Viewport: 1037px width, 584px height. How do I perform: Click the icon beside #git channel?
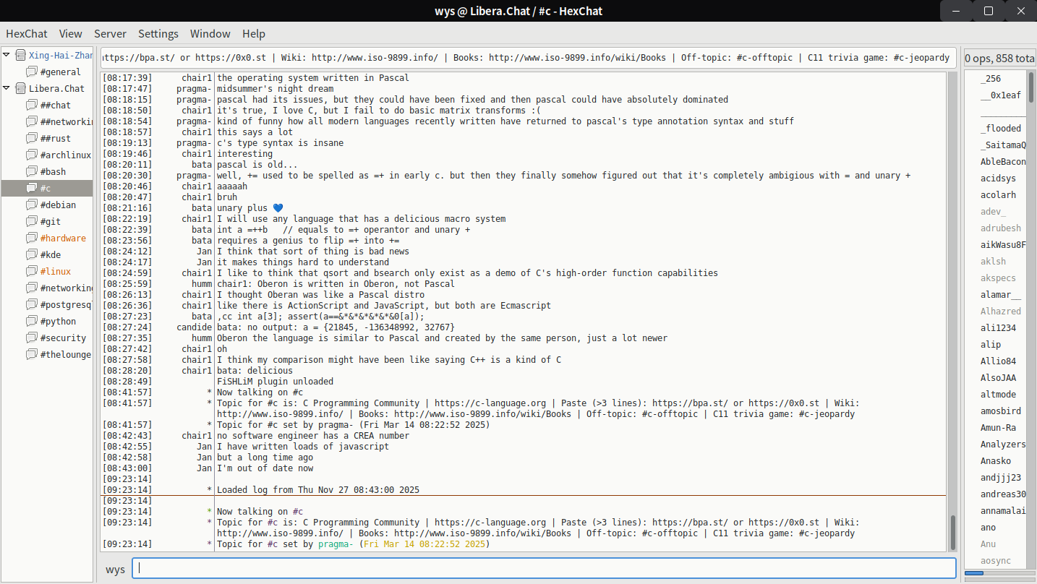pos(31,222)
